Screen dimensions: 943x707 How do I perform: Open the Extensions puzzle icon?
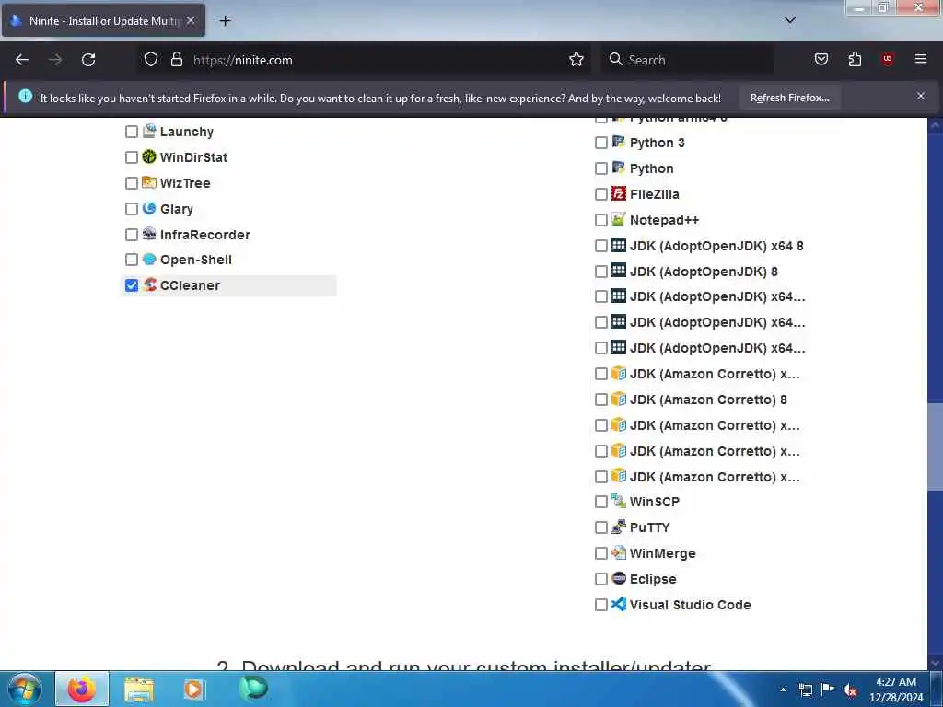click(x=855, y=59)
